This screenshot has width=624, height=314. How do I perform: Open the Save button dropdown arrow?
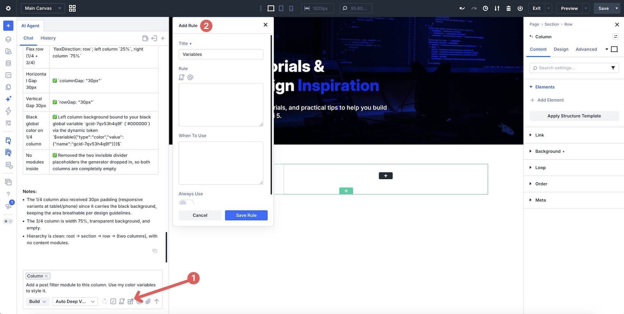pyautogui.click(x=616, y=8)
